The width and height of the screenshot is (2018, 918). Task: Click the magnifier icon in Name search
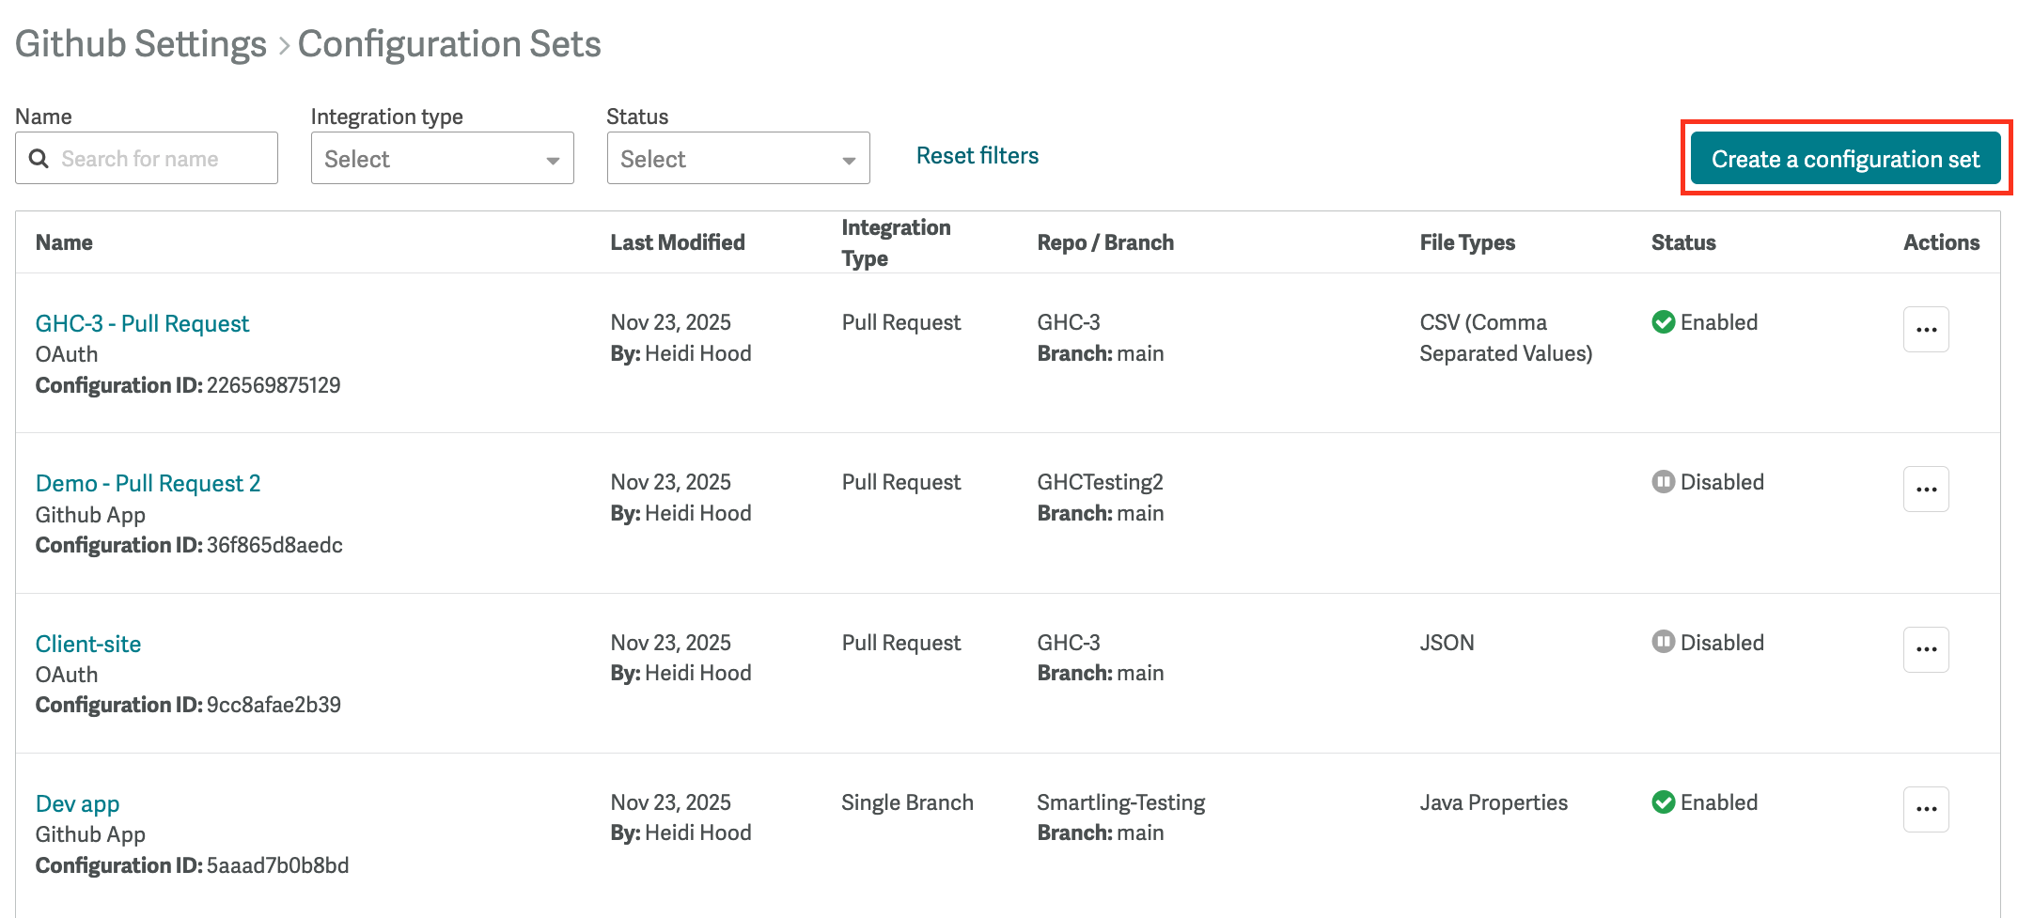pyautogui.click(x=39, y=159)
